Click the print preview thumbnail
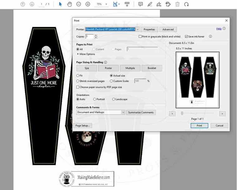Viewport: 237px width, 190px height. coord(197,80)
